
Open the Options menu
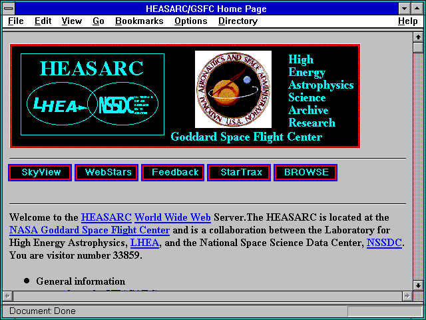(x=191, y=21)
